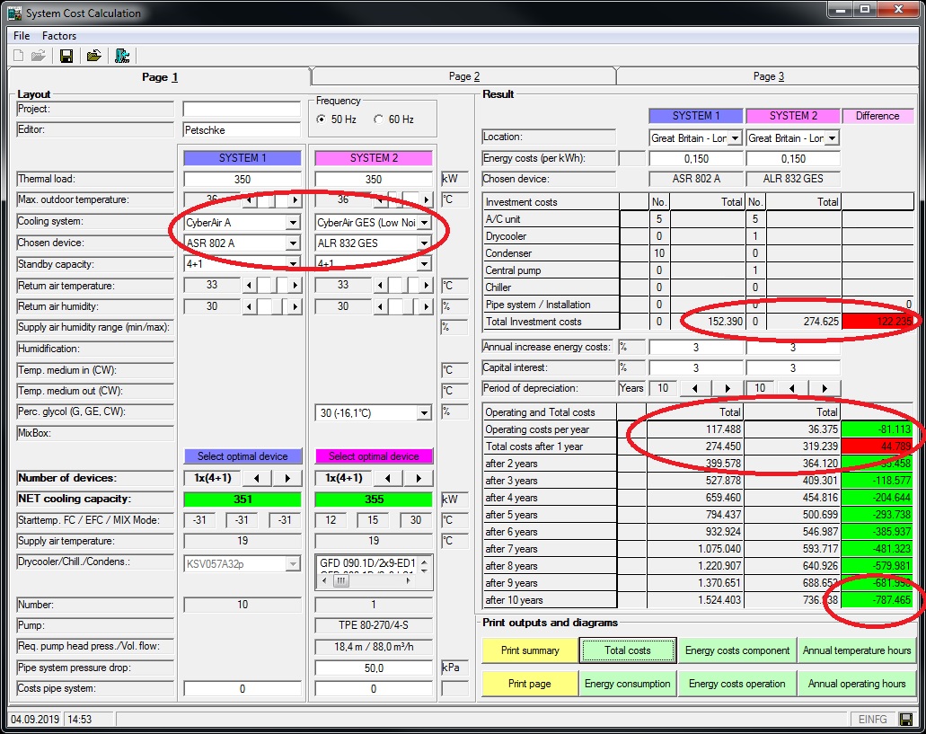Viewport: 926px width, 734px height.
Task: Click the System 1 Energy costs per kWh field
Action: point(696,159)
